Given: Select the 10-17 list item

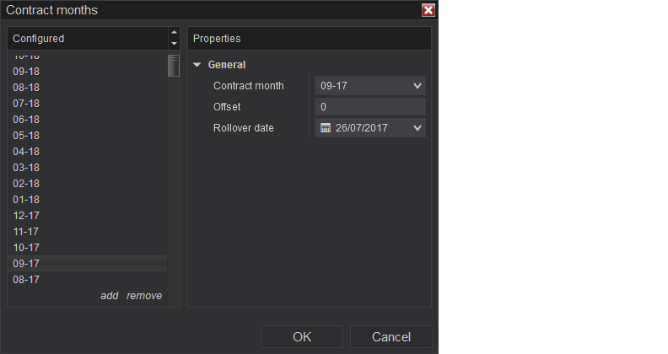Looking at the screenshot, I should (x=26, y=248).
